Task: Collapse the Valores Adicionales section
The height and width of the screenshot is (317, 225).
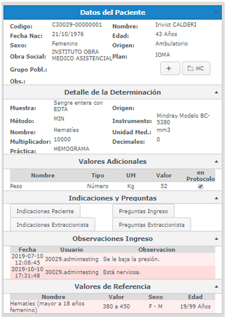Action: (x=216, y=162)
